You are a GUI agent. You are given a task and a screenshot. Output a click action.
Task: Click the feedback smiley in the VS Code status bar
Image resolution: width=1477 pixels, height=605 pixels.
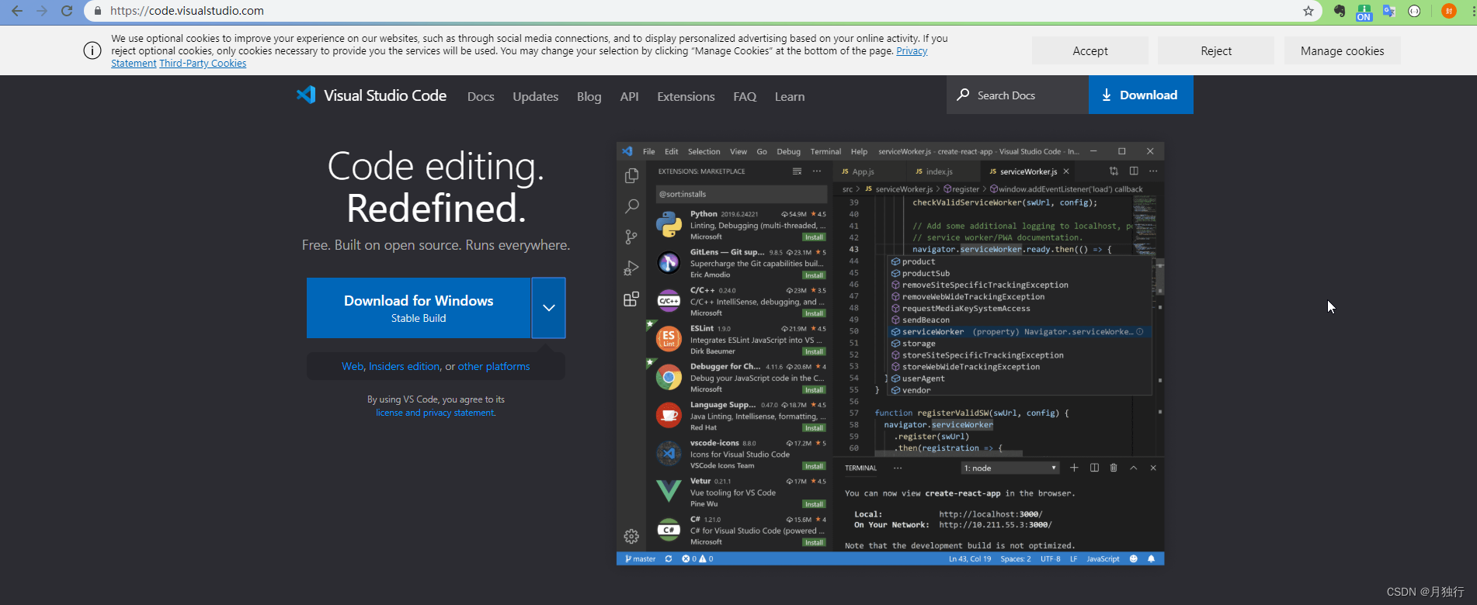(1133, 558)
